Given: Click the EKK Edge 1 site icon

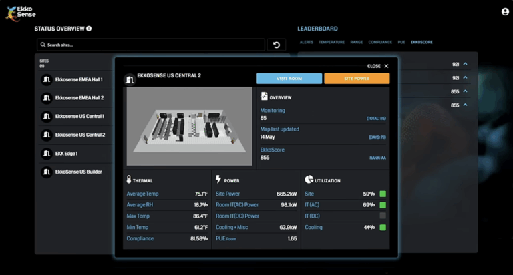Looking at the screenshot, I should tap(47, 154).
